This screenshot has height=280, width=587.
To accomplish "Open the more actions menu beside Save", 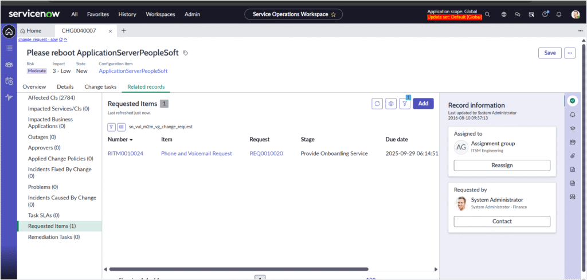I will pos(569,53).
